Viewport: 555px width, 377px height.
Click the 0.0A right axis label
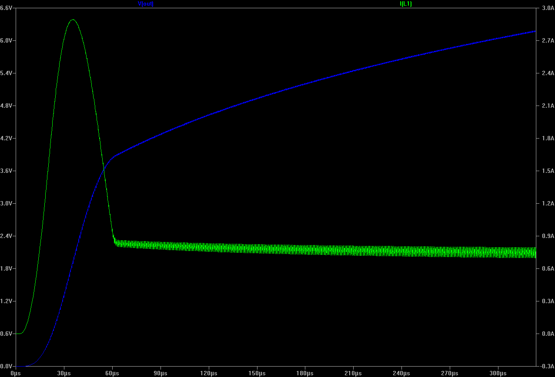click(x=548, y=334)
